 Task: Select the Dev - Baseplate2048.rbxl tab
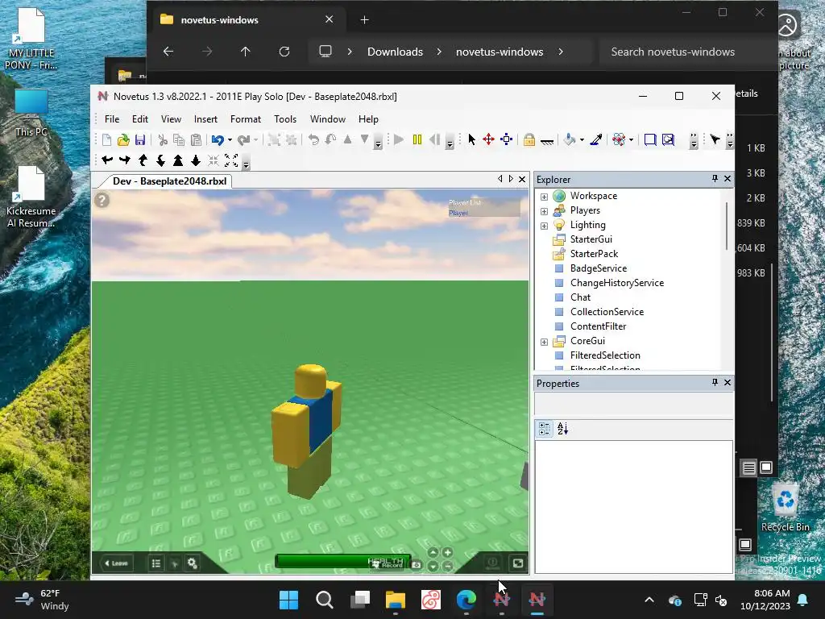[x=169, y=181]
